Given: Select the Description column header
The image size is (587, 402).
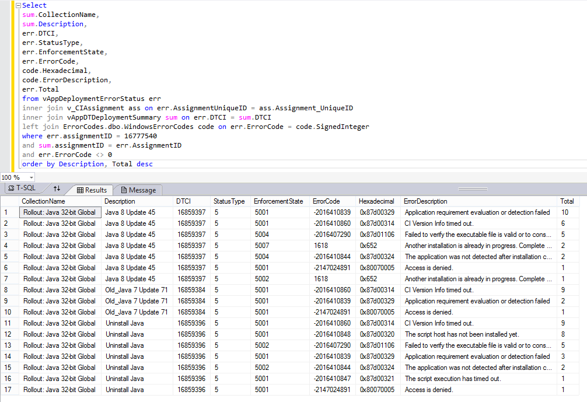Looking at the screenshot, I should tap(120, 201).
